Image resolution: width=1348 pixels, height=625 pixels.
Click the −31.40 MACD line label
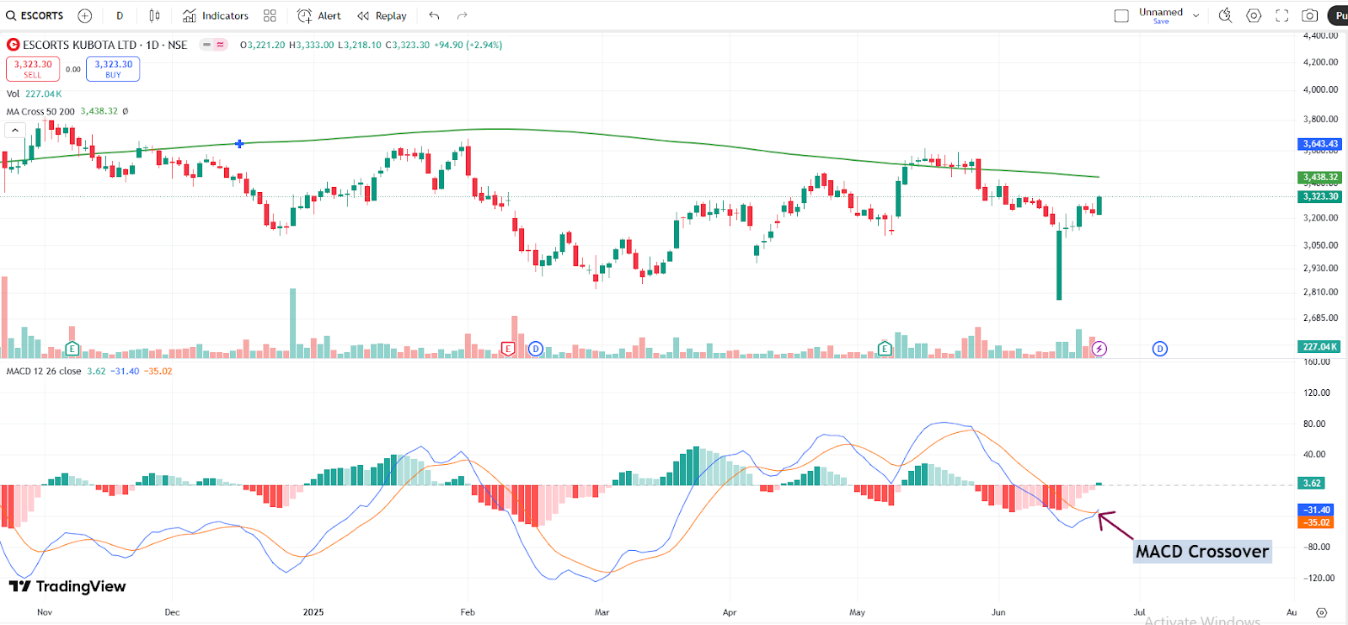coord(1317,510)
